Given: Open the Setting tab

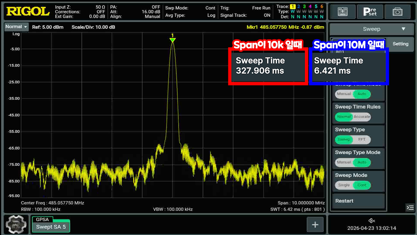Looking at the screenshot, I should coord(400,44).
